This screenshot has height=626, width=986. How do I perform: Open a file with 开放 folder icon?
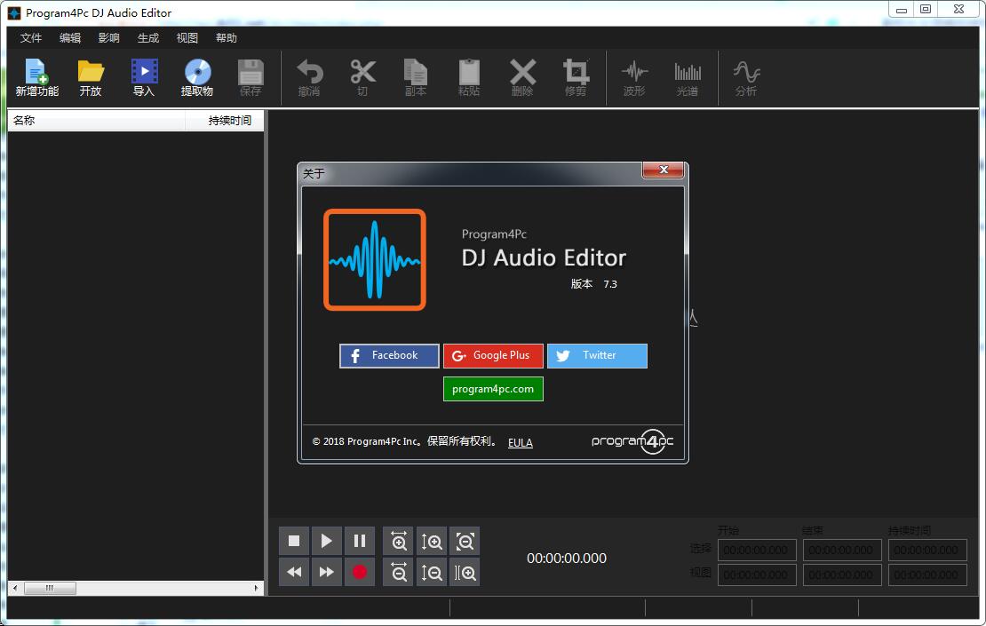click(x=91, y=77)
